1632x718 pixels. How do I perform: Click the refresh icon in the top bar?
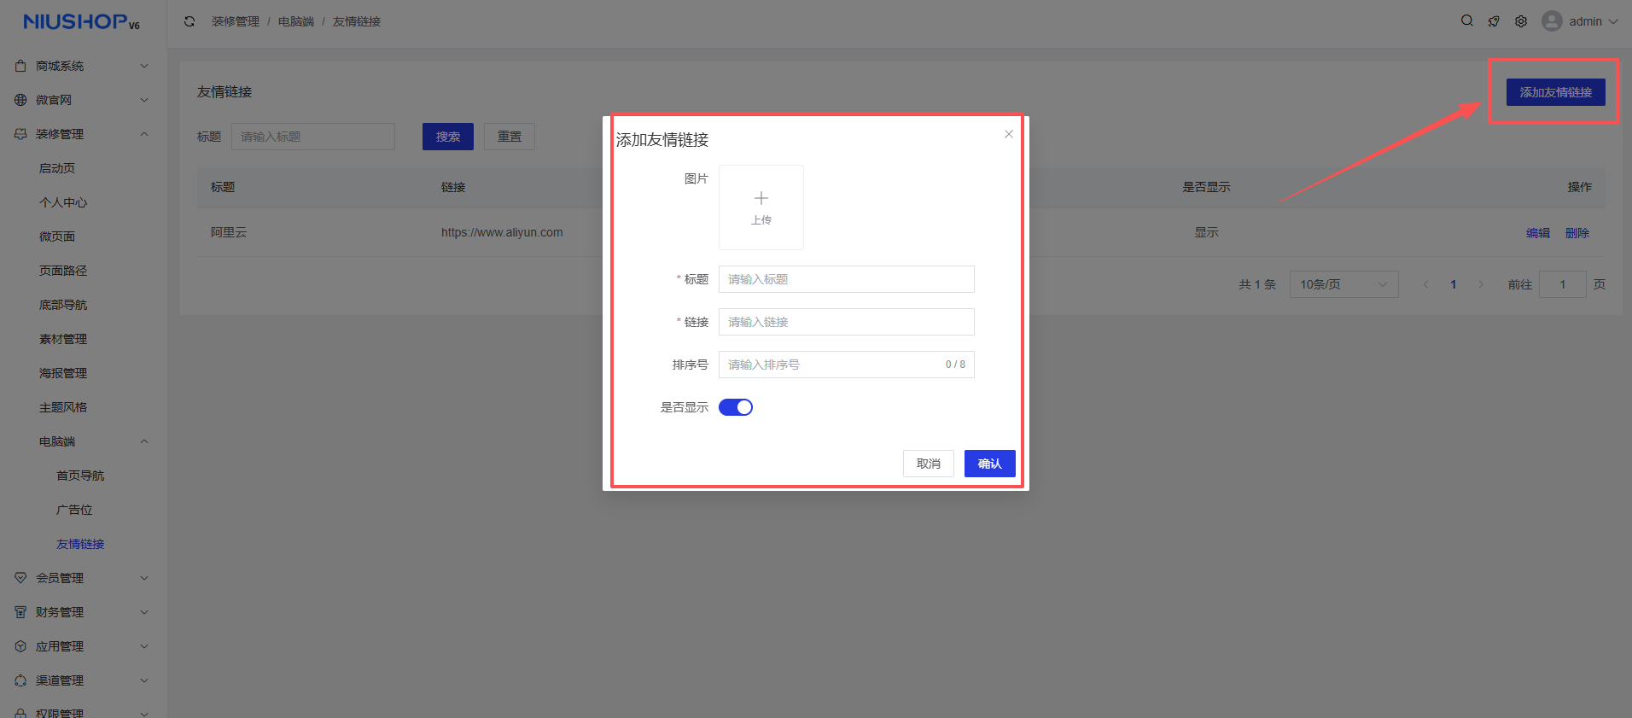[189, 21]
